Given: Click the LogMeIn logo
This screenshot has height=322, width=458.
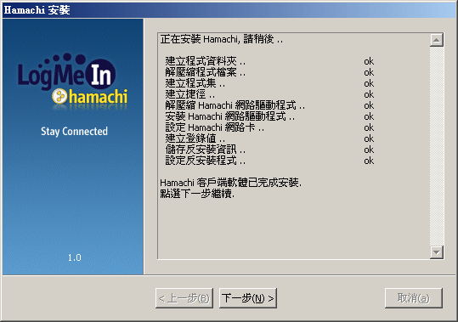Looking at the screenshot, I should click(x=66, y=72).
